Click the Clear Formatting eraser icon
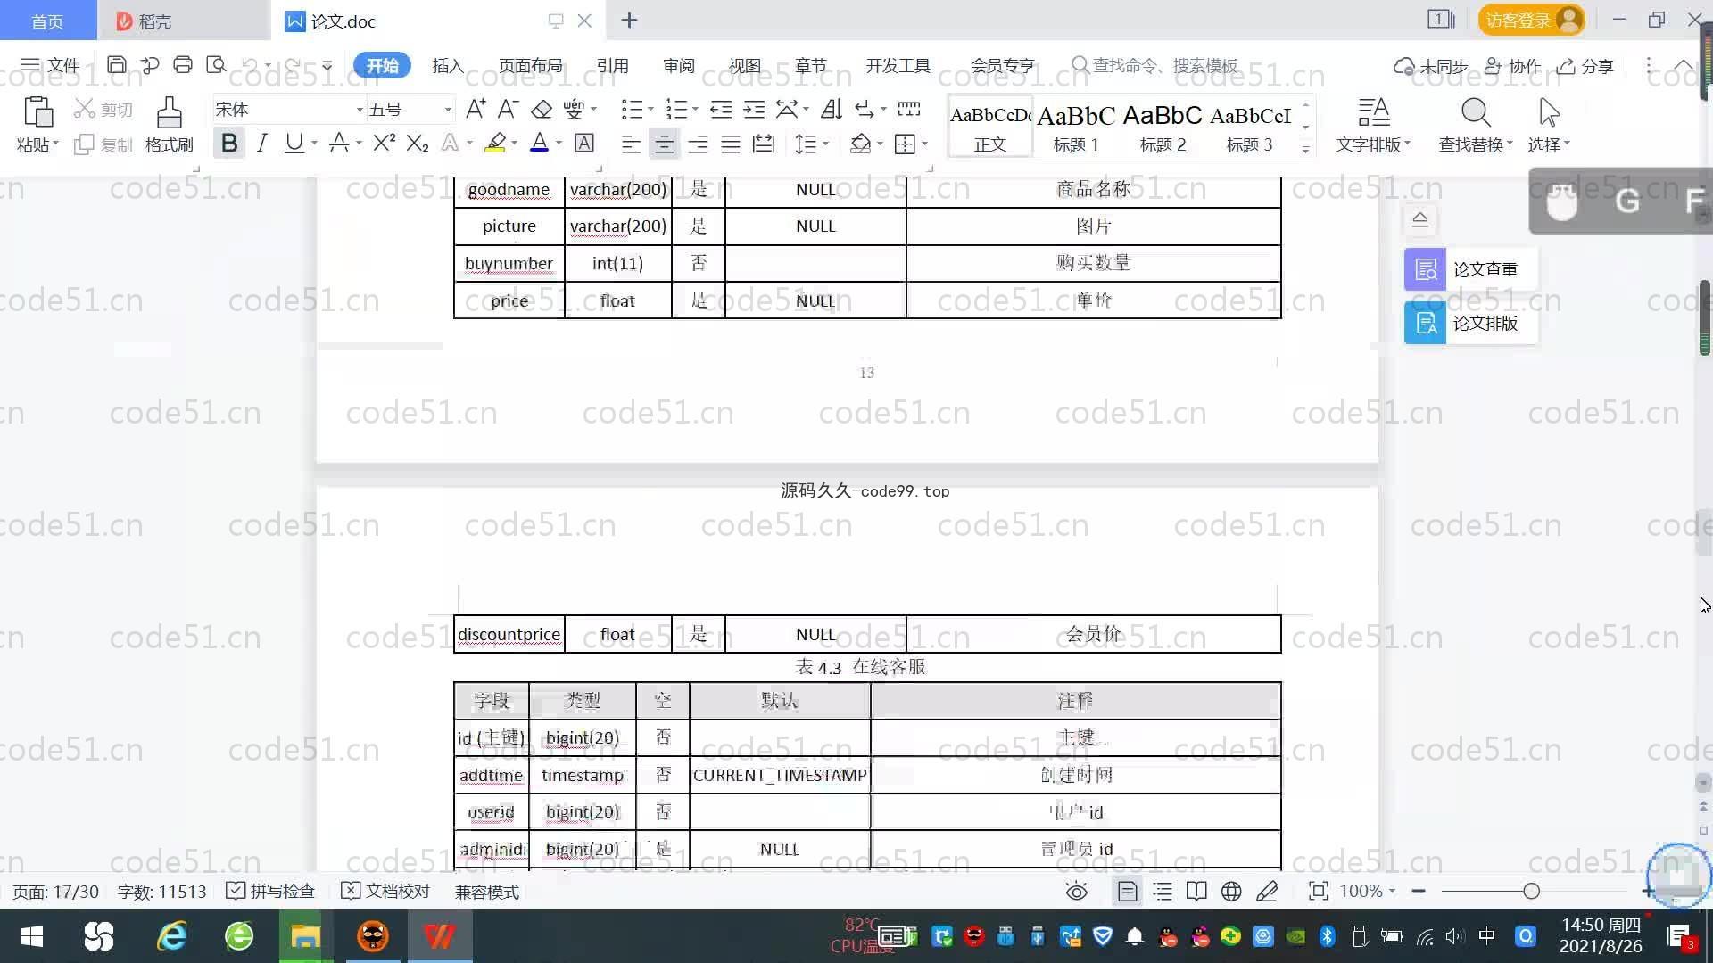1713x963 pixels. 542,110
